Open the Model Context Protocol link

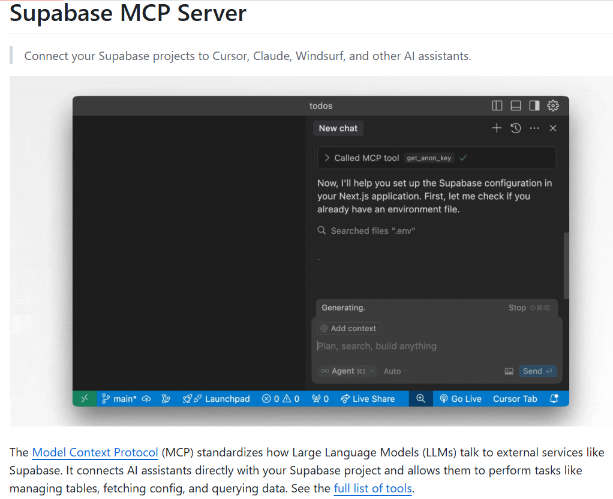(x=95, y=452)
